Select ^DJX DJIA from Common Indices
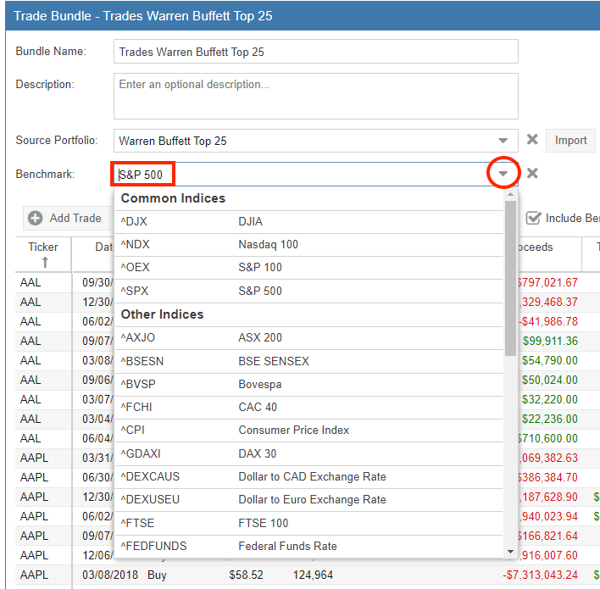The width and height of the screenshot is (600, 589). [308, 221]
